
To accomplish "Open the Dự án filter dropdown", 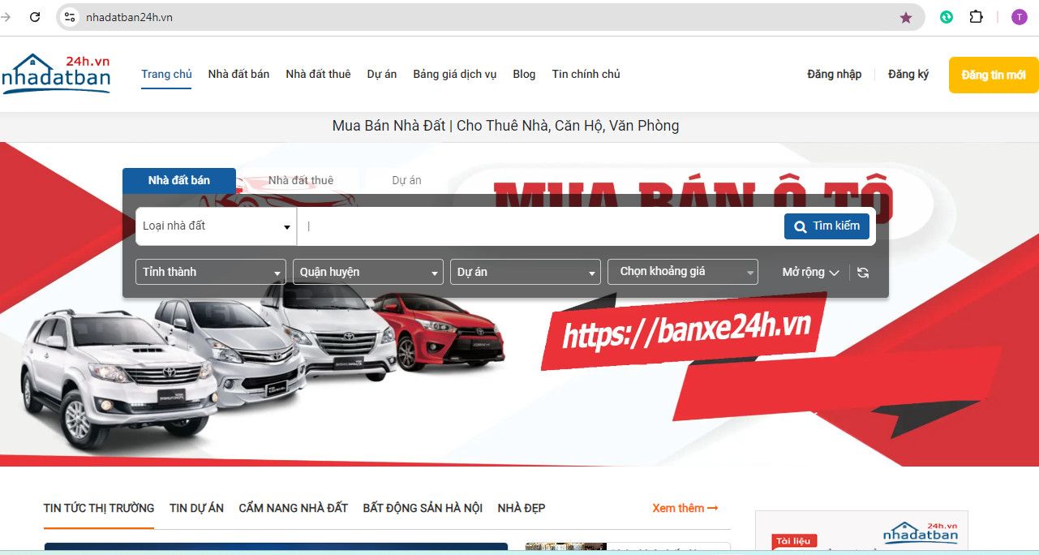I will pos(526,272).
